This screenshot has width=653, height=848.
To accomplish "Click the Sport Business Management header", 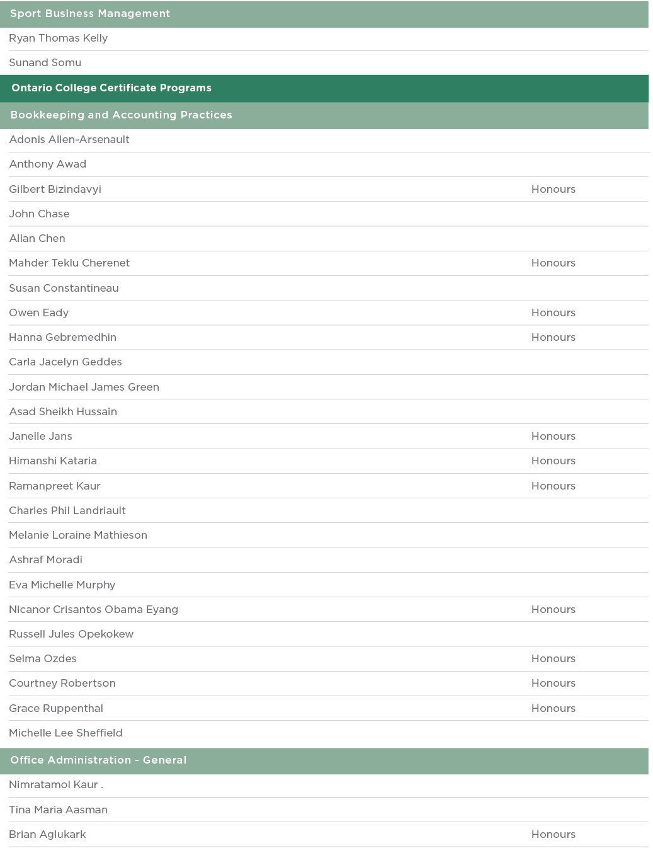I will point(90,14).
